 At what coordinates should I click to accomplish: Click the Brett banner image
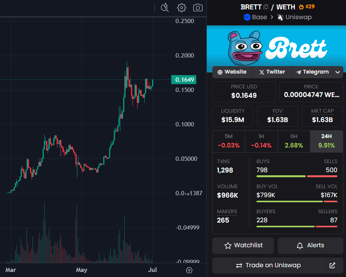click(276, 47)
